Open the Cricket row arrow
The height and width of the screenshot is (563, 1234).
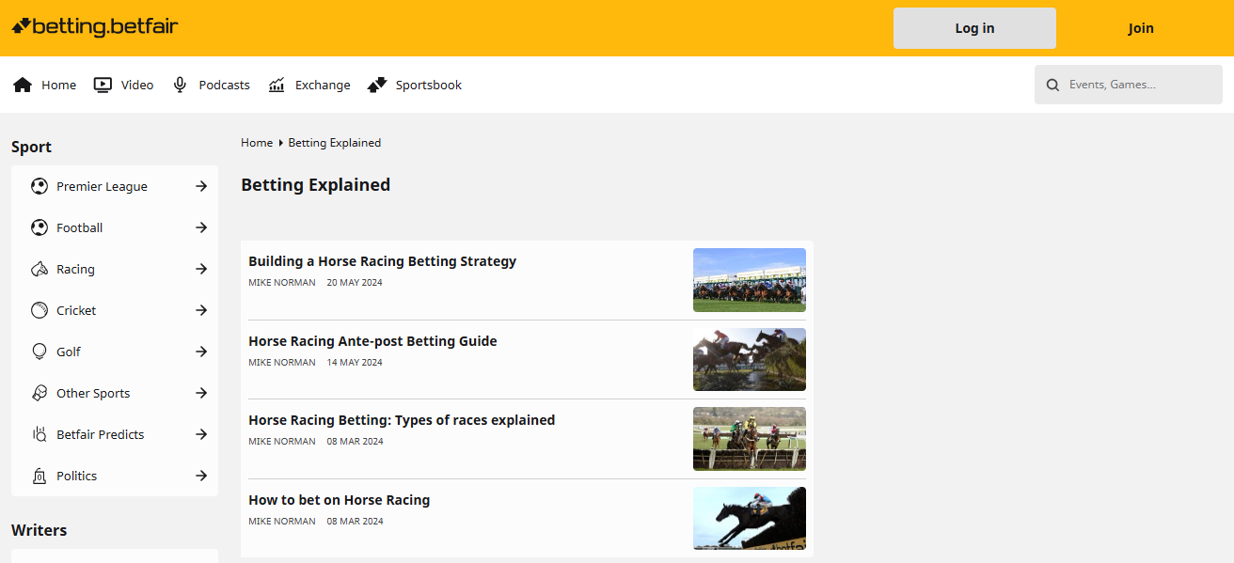coord(201,310)
